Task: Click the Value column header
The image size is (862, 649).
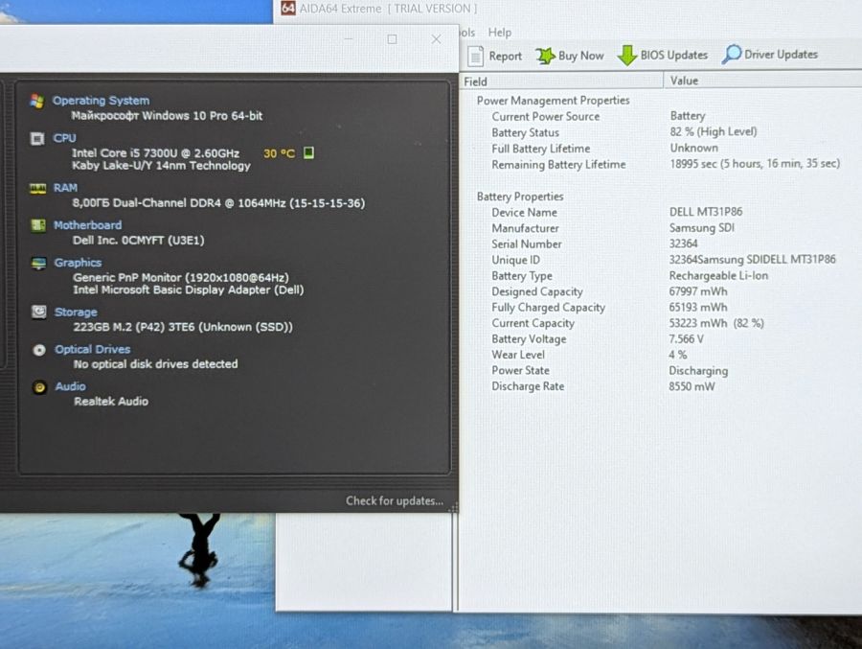Action: click(763, 81)
